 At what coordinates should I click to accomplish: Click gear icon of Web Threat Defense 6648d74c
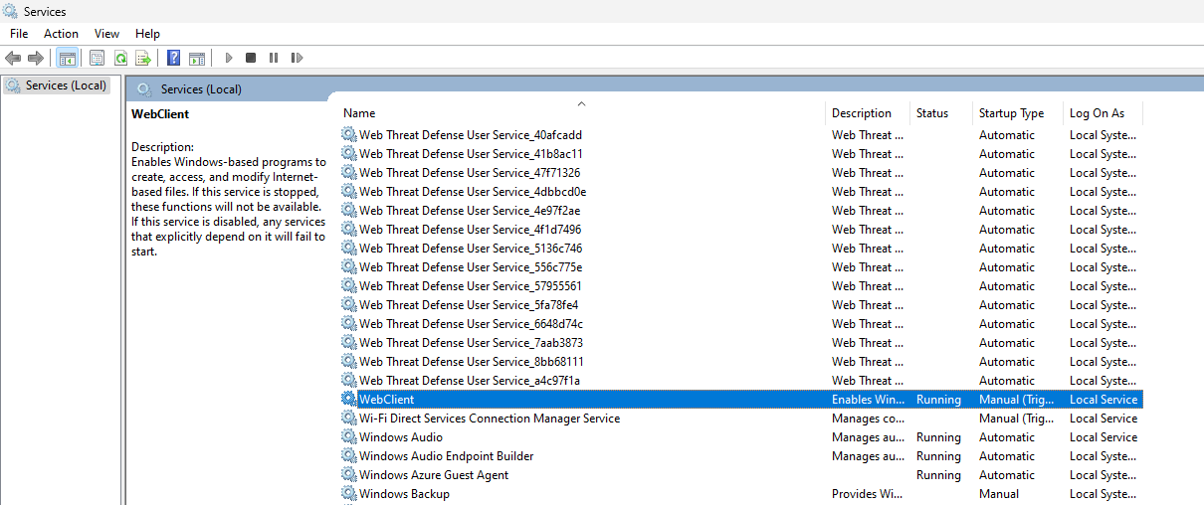point(348,324)
